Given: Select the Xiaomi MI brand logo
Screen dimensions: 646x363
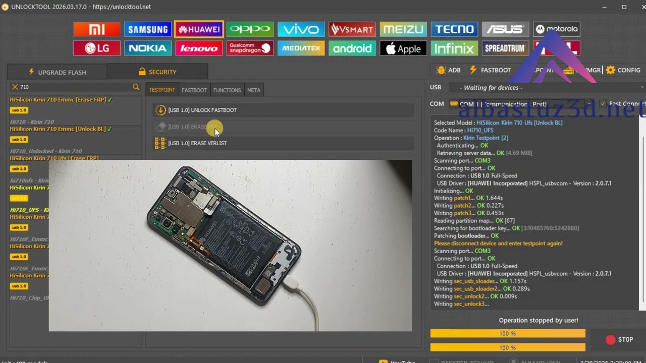Looking at the screenshot, I should pyautogui.click(x=97, y=29).
